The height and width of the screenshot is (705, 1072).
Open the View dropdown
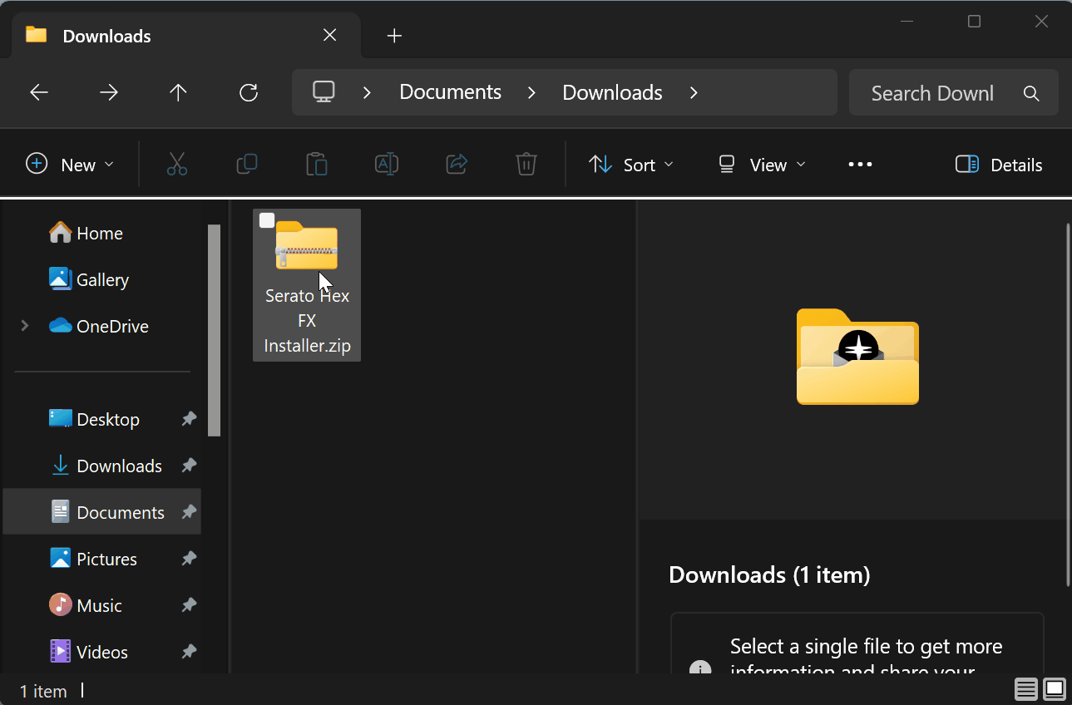763,165
